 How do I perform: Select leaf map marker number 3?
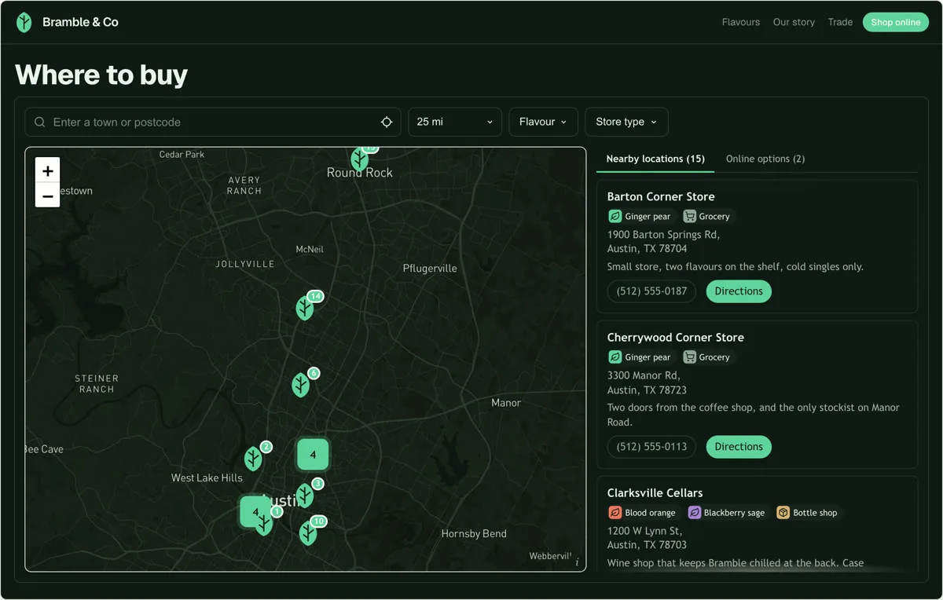click(305, 496)
